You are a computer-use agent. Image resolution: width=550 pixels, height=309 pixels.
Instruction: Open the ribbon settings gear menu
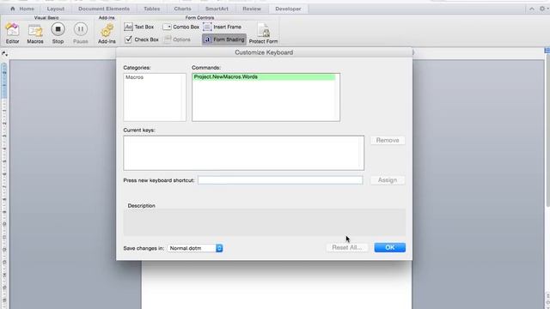click(542, 9)
